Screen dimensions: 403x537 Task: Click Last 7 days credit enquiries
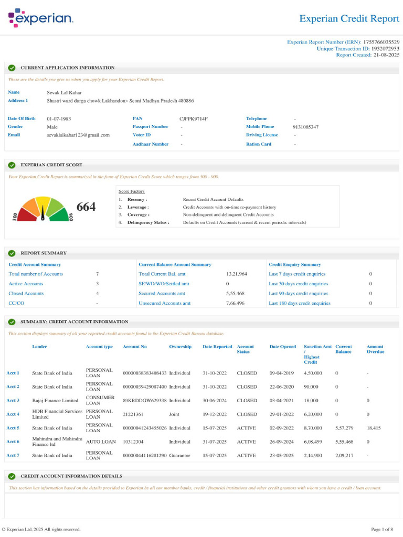click(x=297, y=274)
